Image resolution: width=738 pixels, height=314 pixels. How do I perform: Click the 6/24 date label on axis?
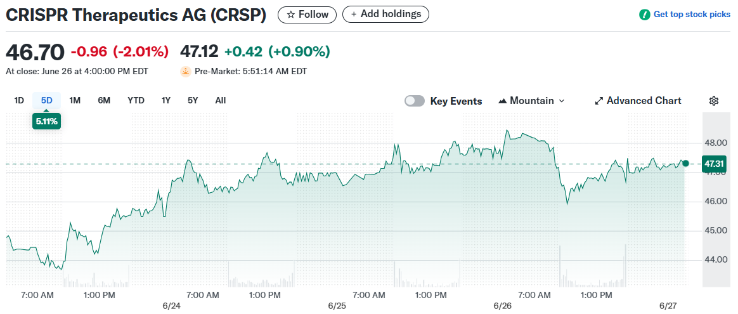coord(170,306)
